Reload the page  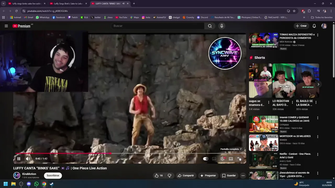click(16, 11)
